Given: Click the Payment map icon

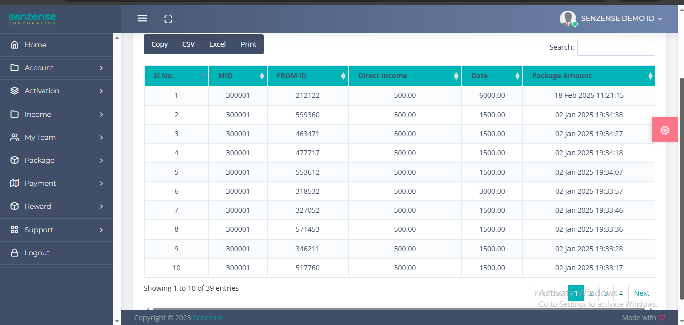Looking at the screenshot, I should pos(15,183).
